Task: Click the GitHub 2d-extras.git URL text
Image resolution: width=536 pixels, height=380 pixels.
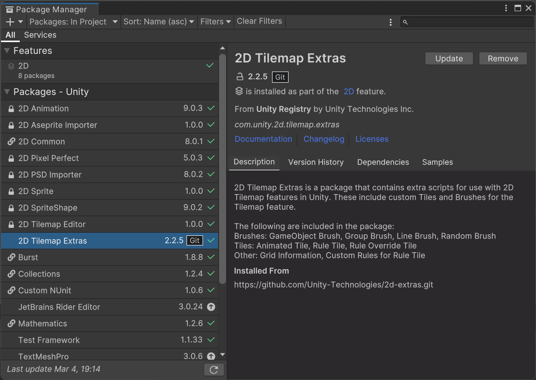Action: tap(333, 285)
